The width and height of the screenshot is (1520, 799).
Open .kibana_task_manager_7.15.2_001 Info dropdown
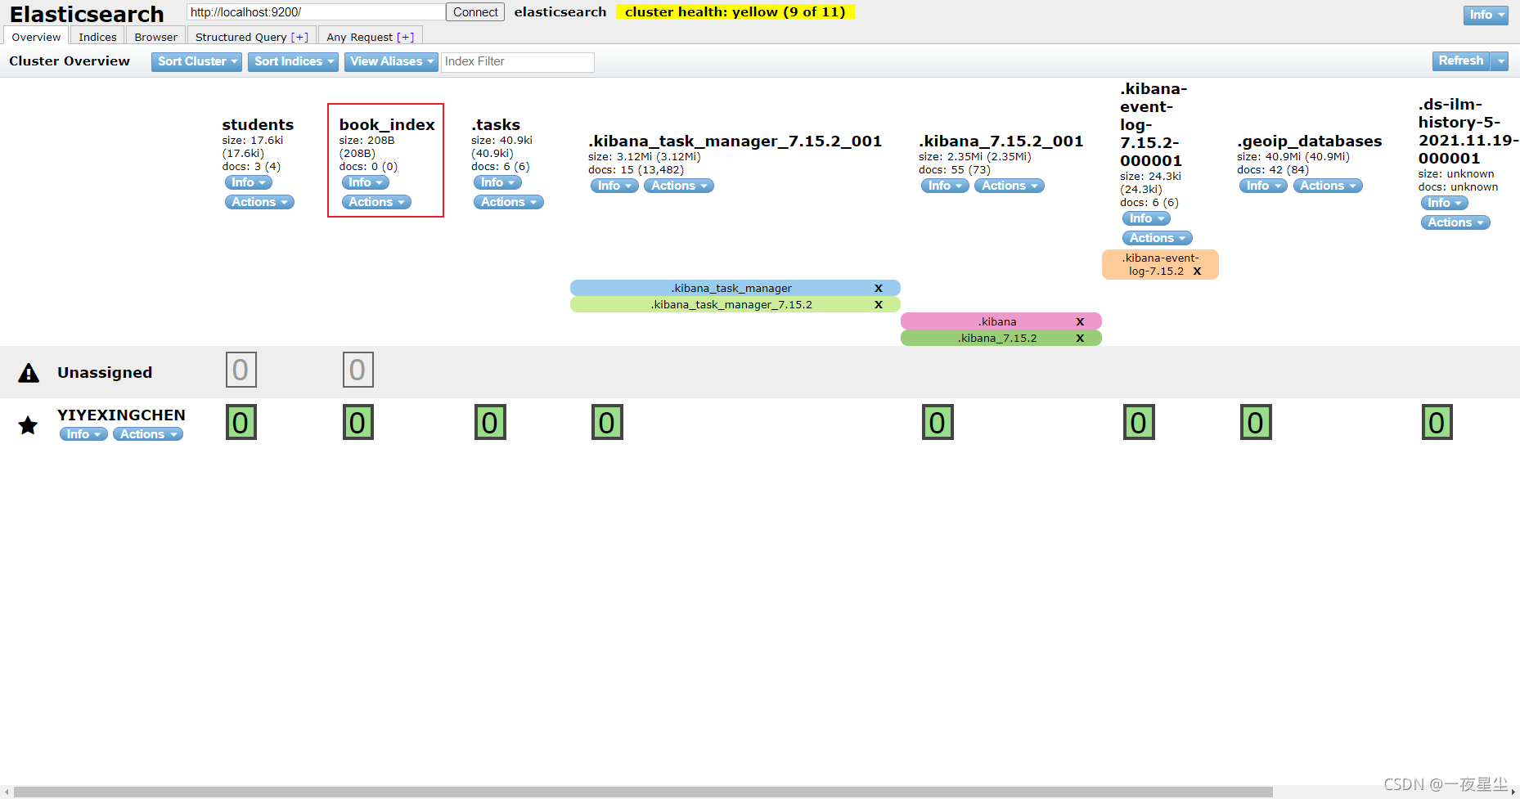pyautogui.click(x=614, y=186)
